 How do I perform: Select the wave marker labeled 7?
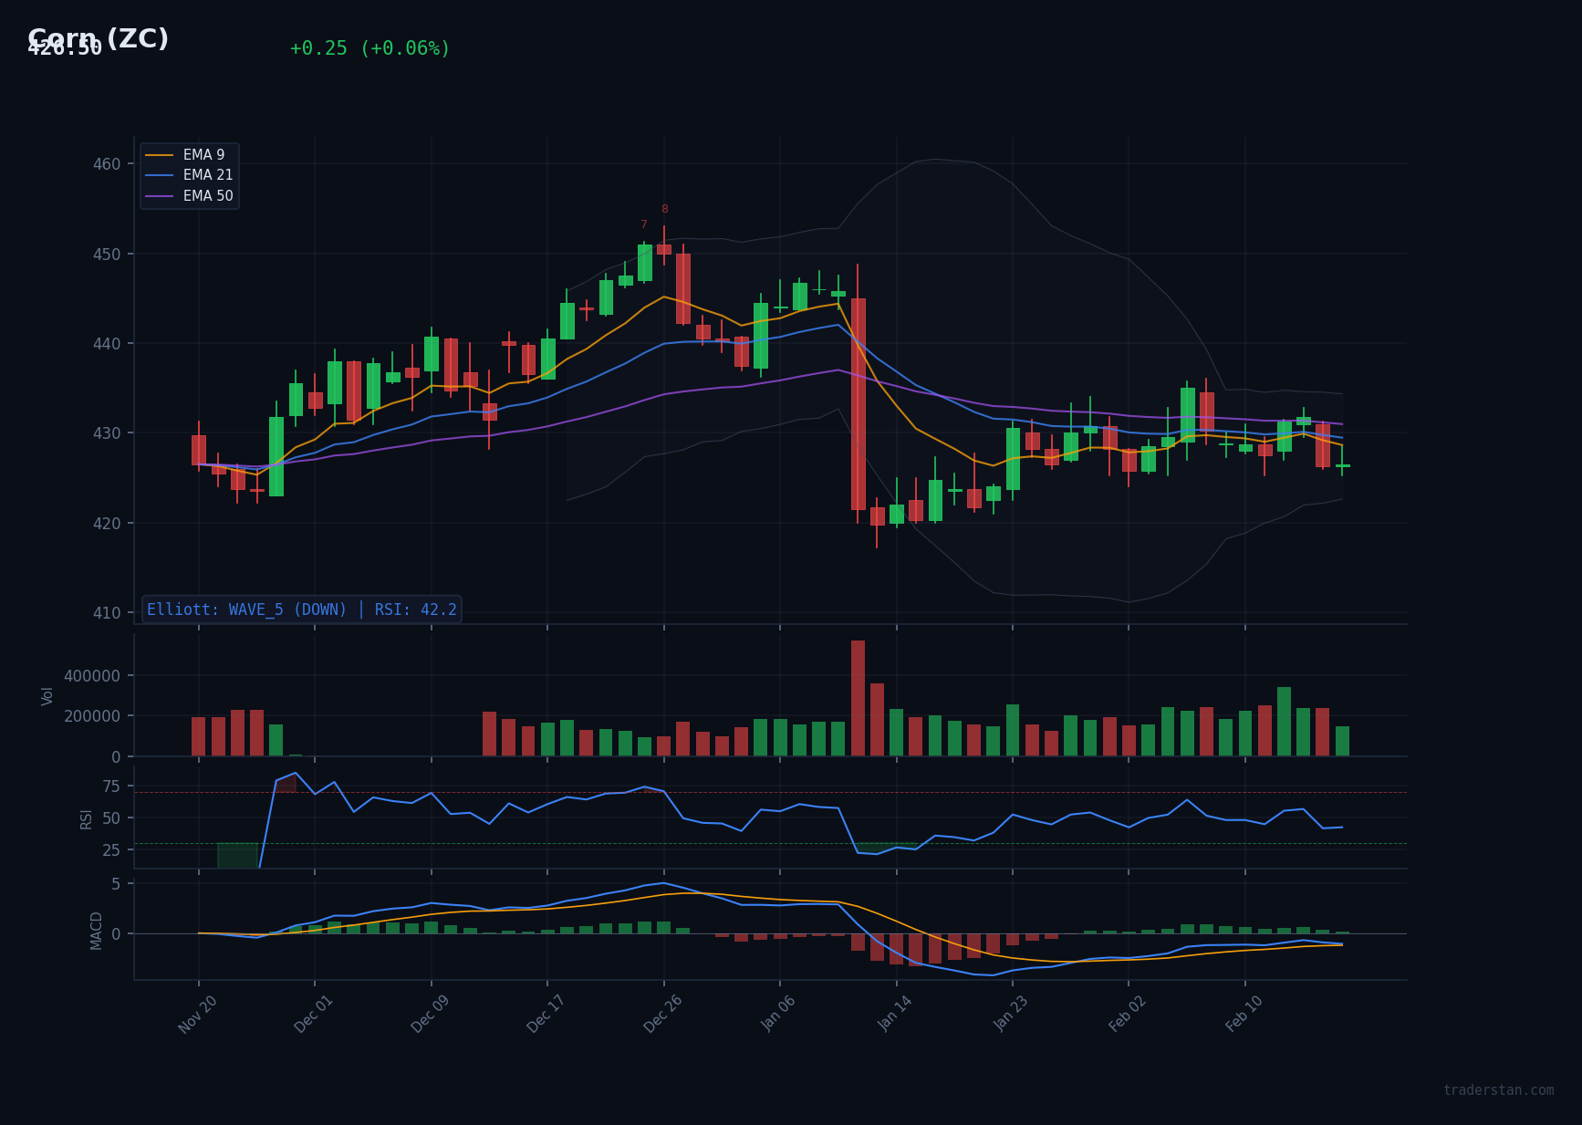[x=645, y=224]
